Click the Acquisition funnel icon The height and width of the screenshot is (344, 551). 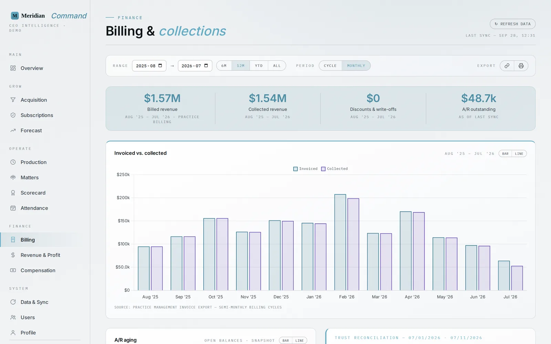(x=13, y=100)
